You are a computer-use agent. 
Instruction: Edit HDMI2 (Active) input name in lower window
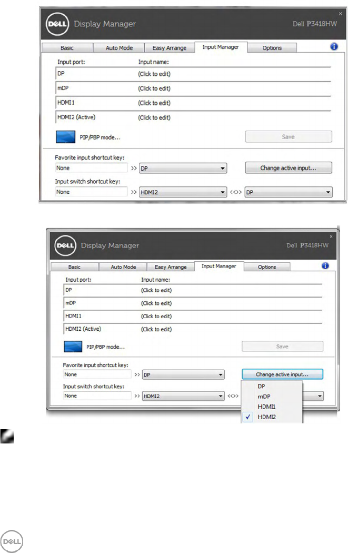click(x=156, y=329)
